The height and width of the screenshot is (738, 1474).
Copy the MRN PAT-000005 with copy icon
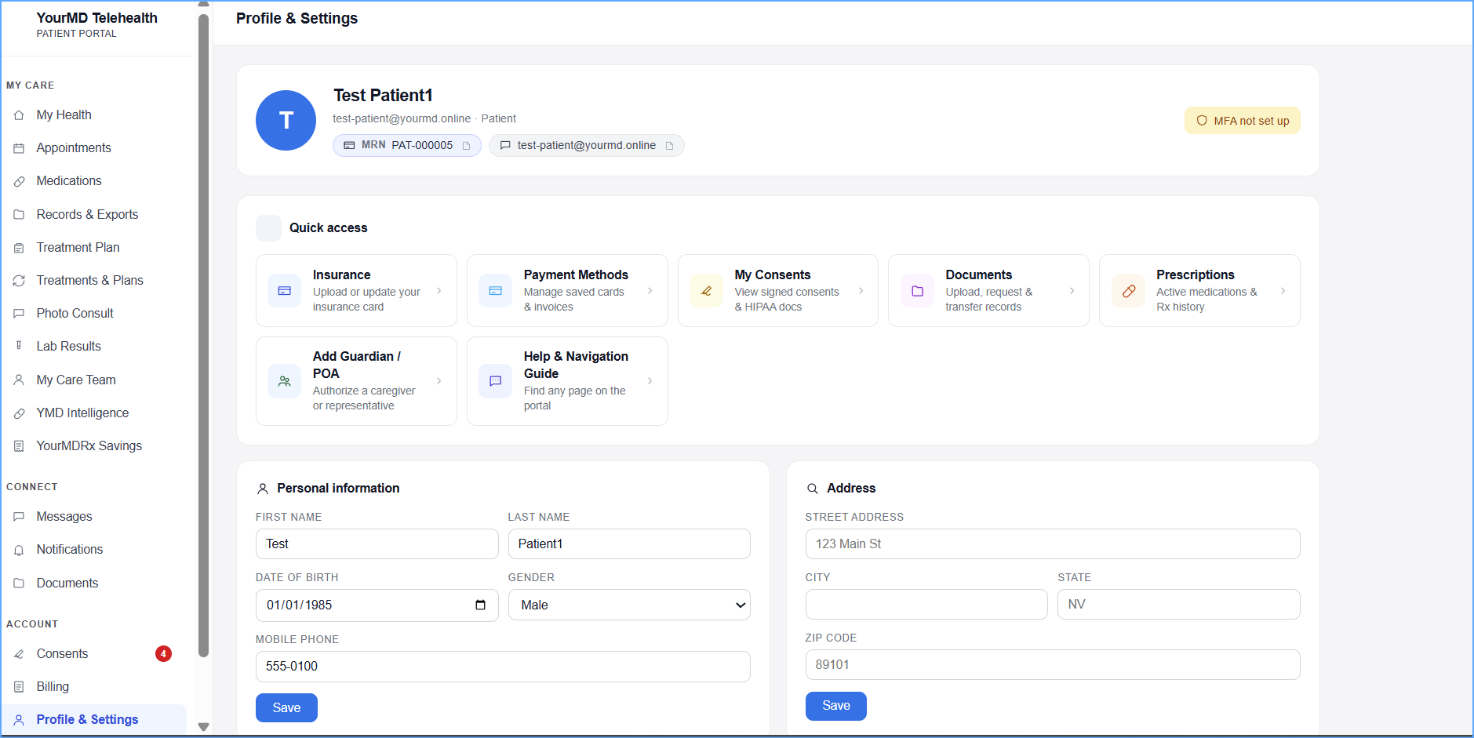tap(466, 146)
